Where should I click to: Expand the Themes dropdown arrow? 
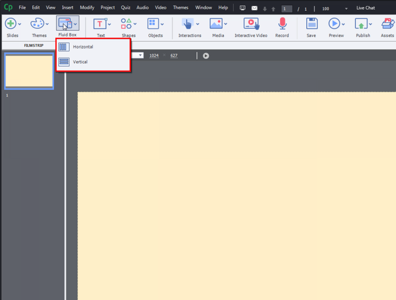coord(47,24)
